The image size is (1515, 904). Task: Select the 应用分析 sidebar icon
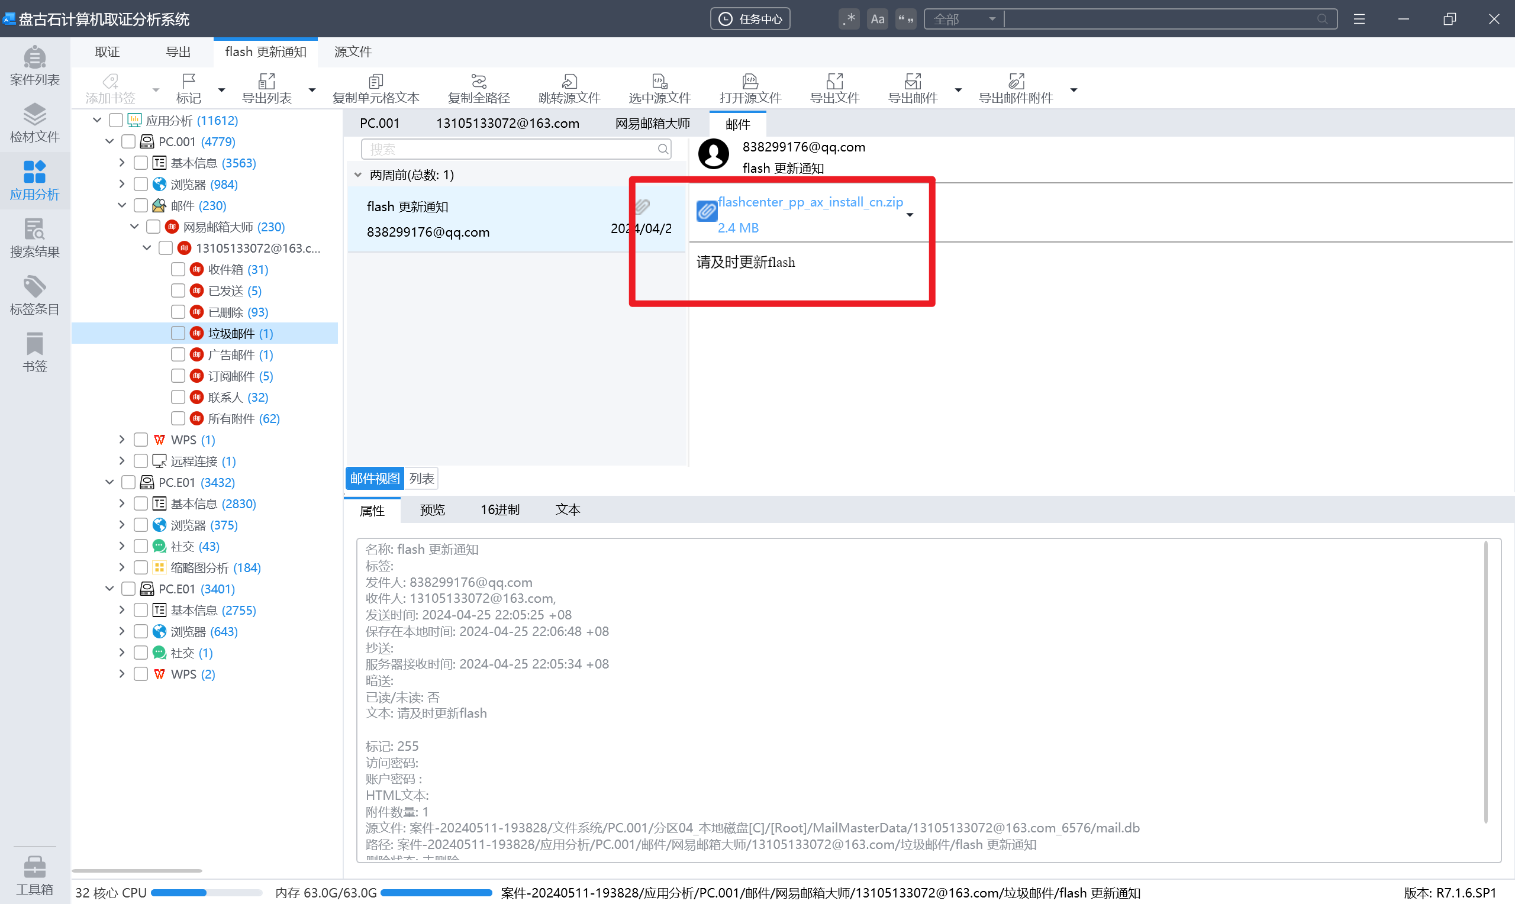pos(35,180)
